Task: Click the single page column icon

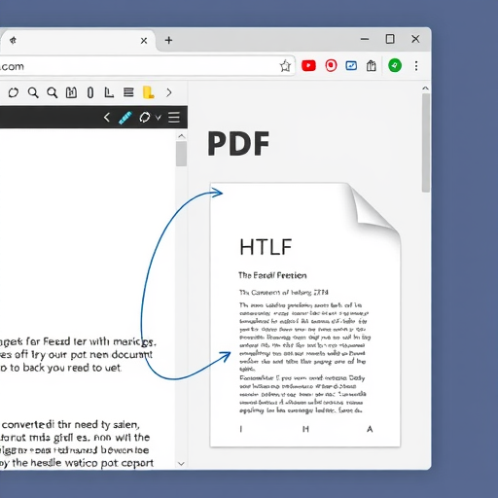Action: (x=90, y=92)
